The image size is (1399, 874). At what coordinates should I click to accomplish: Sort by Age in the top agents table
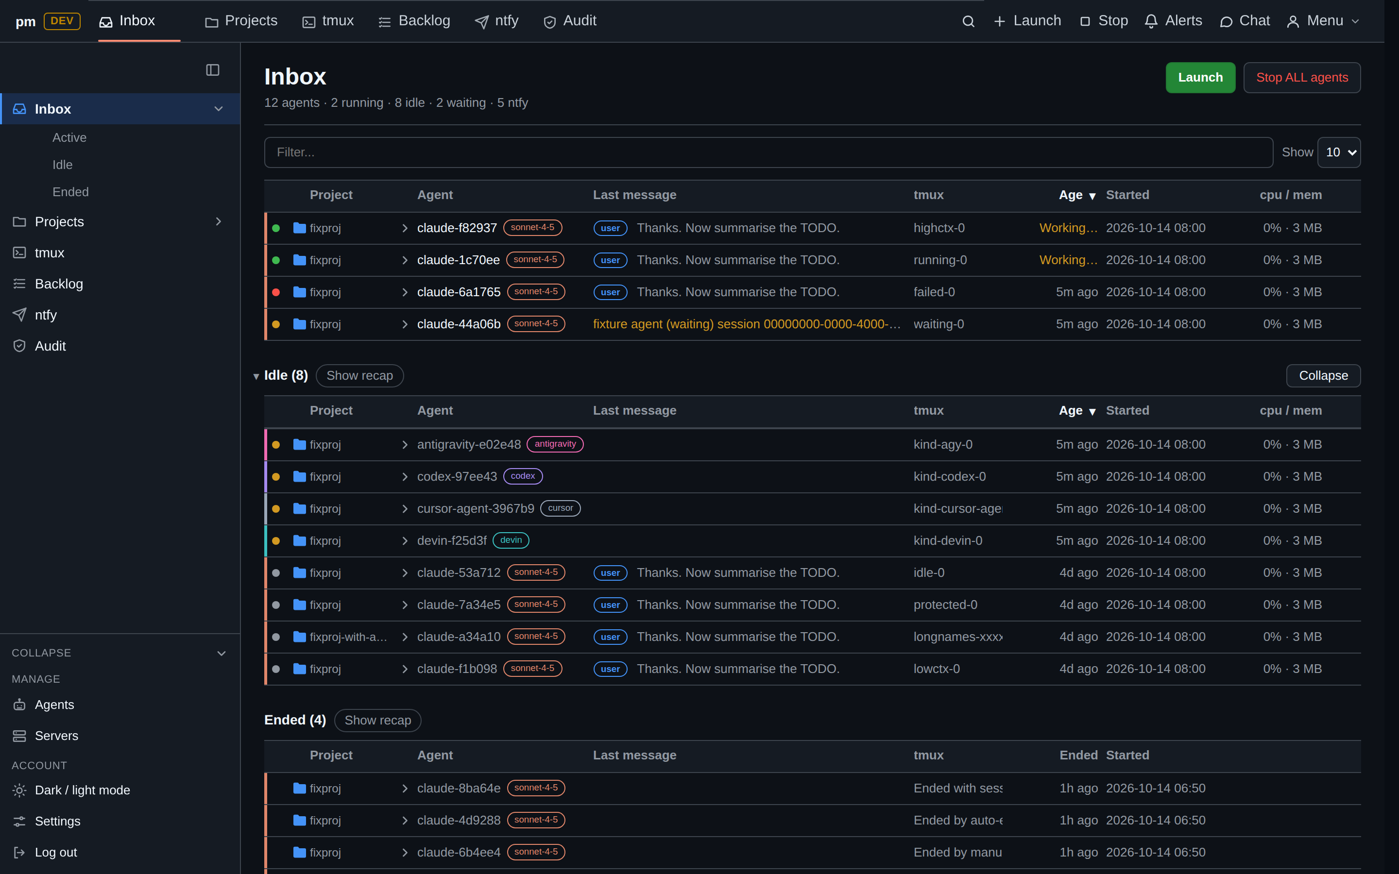pyautogui.click(x=1077, y=195)
